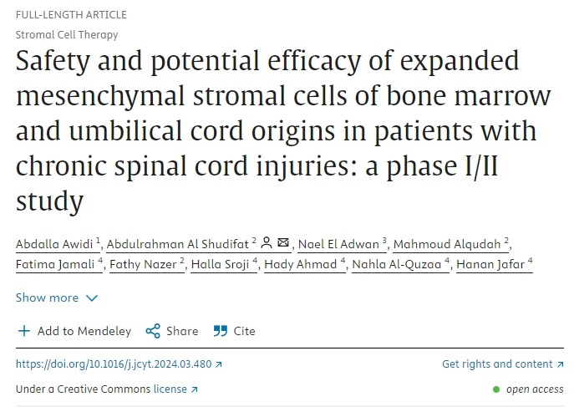Click the email envelope icon

tap(284, 243)
